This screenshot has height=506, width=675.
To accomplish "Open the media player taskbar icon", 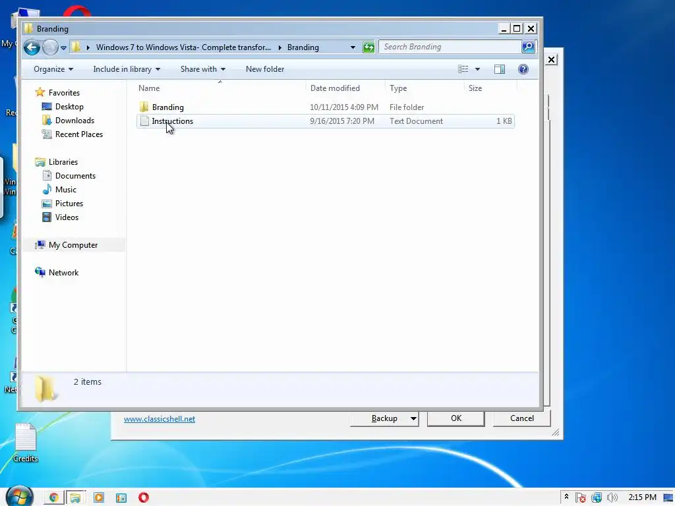I will tap(99, 498).
